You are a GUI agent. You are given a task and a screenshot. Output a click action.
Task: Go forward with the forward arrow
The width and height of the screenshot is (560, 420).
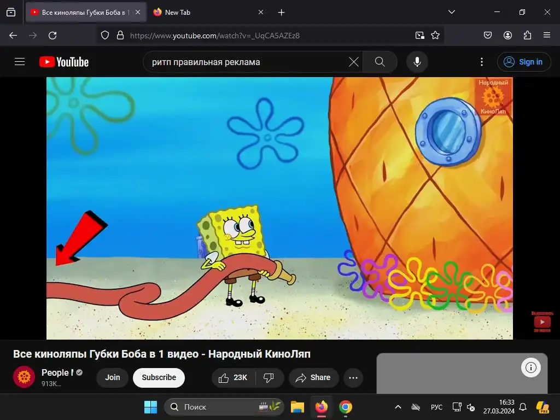coord(33,36)
